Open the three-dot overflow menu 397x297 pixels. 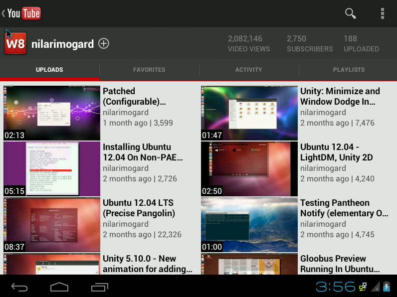point(383,13)
